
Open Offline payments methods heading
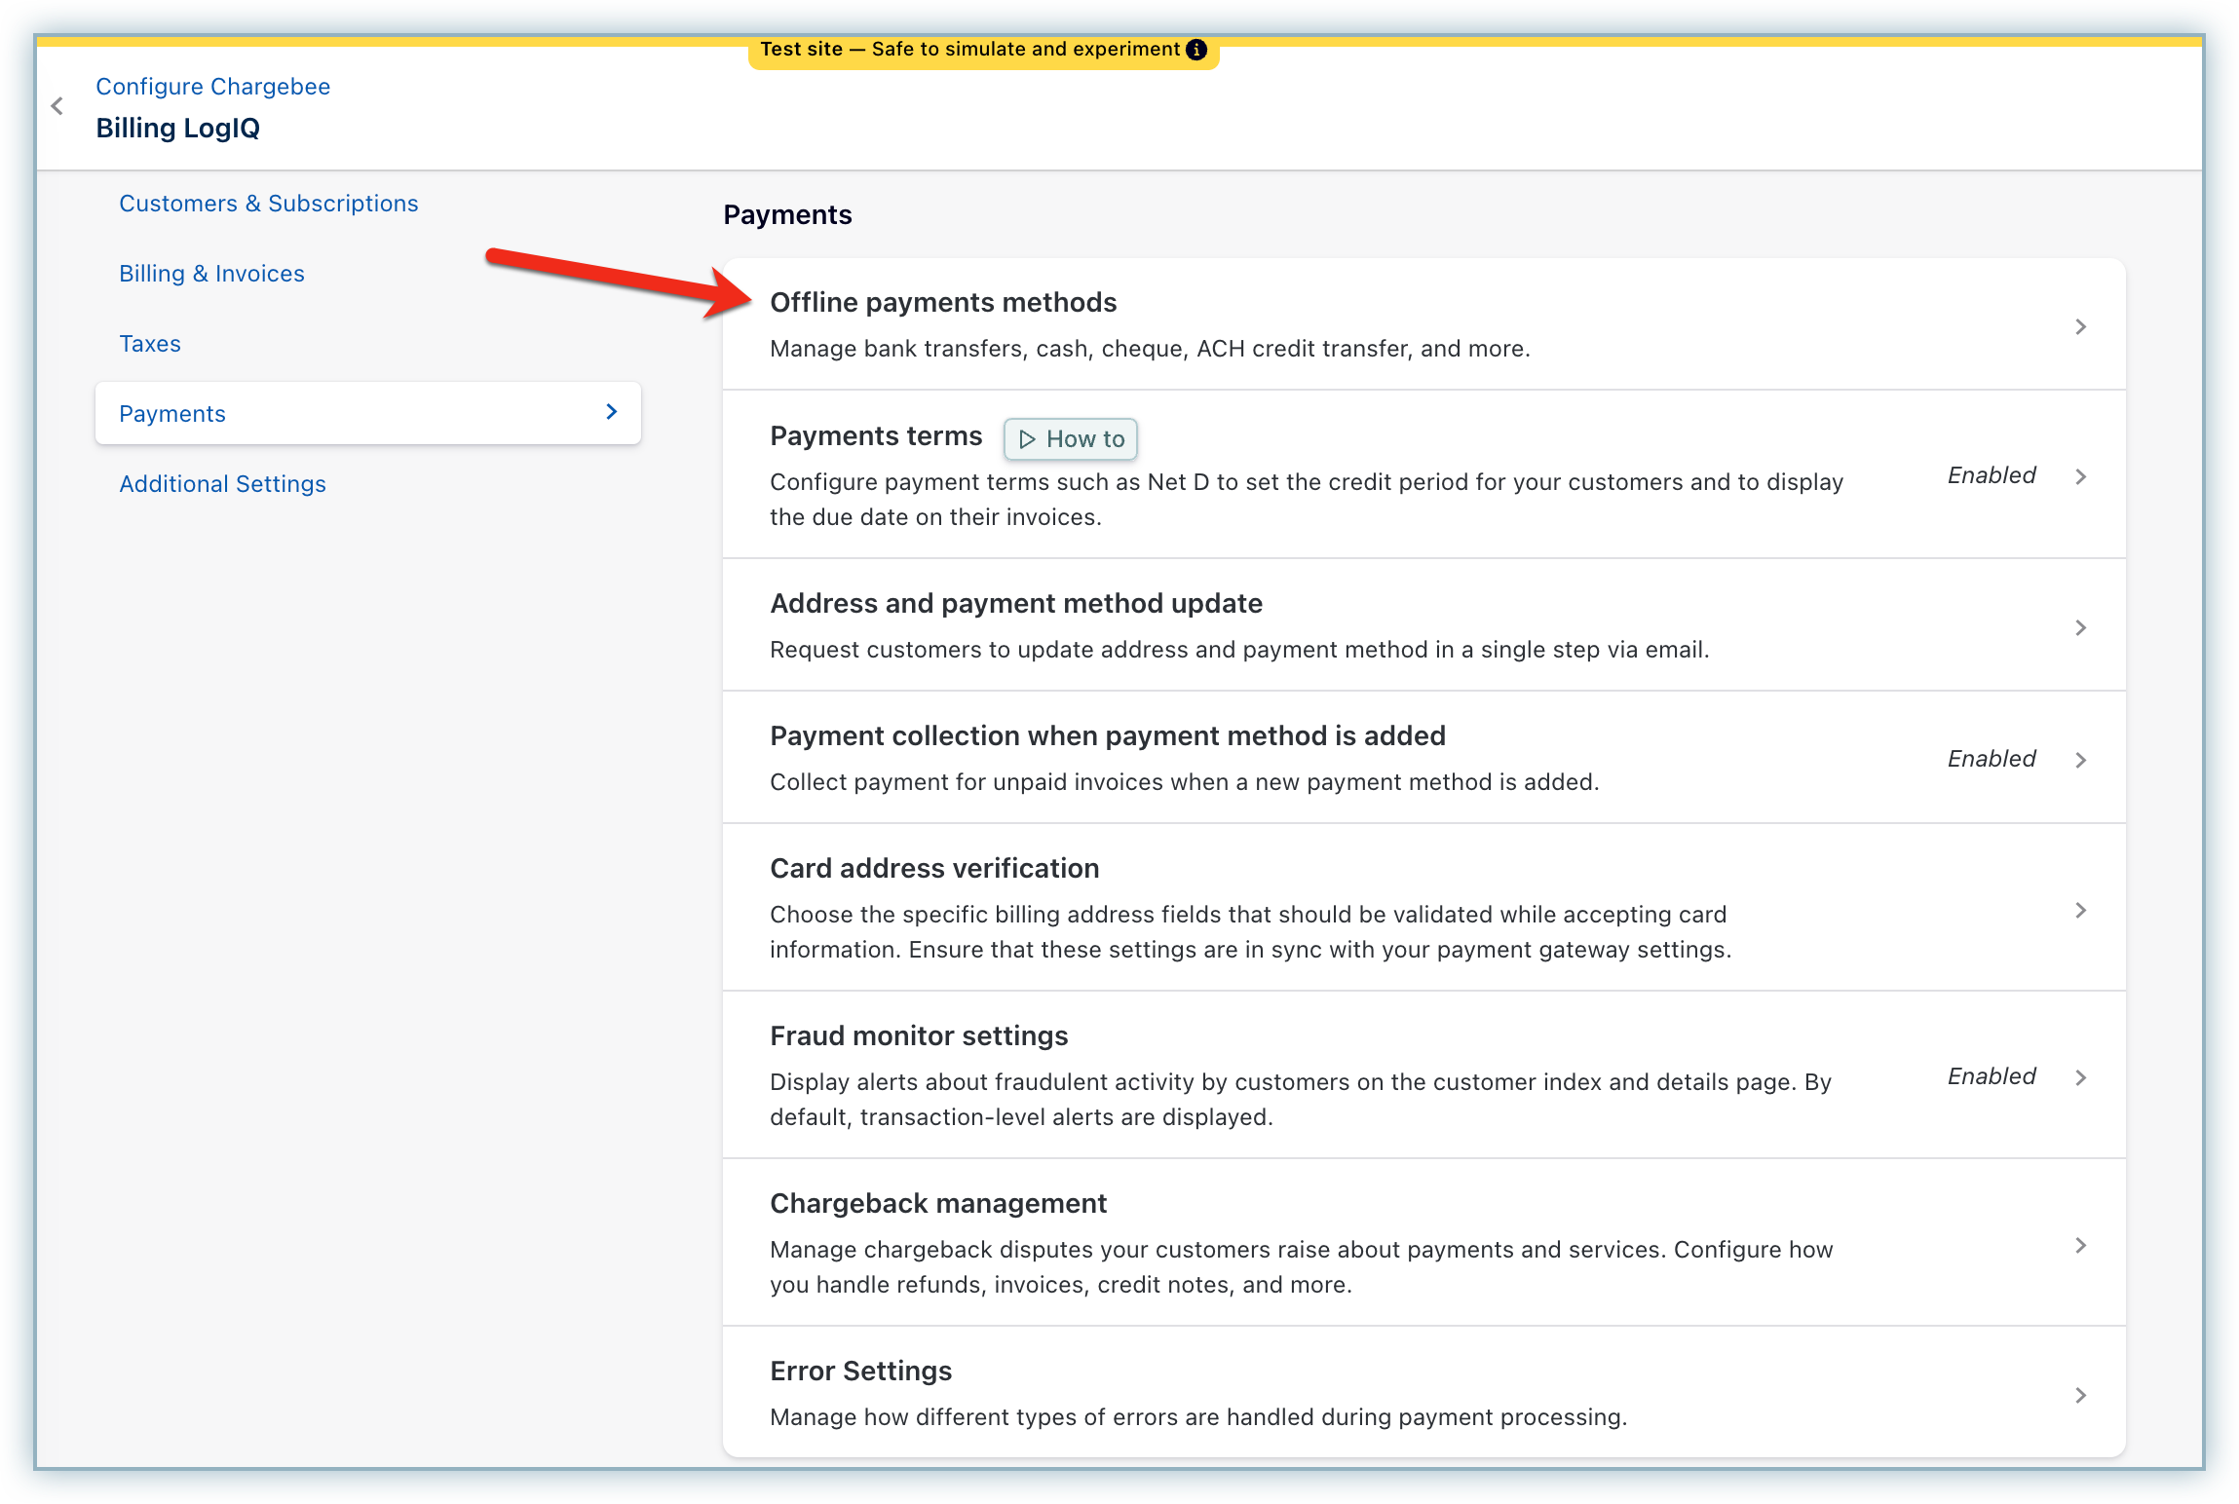(x=942, y=303)
